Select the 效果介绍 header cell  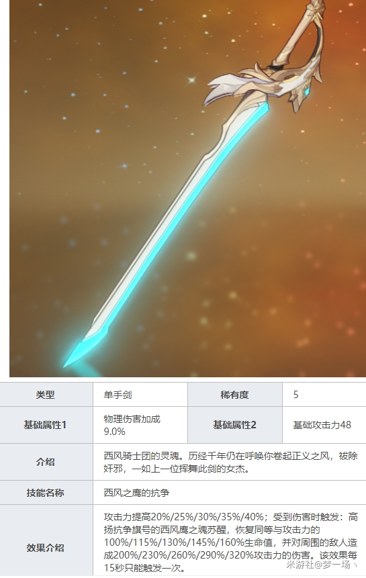pyautogui.click(x=46, y=547)
